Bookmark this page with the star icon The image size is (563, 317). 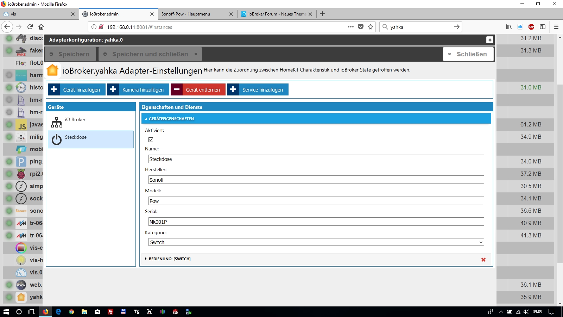(371, 27)
